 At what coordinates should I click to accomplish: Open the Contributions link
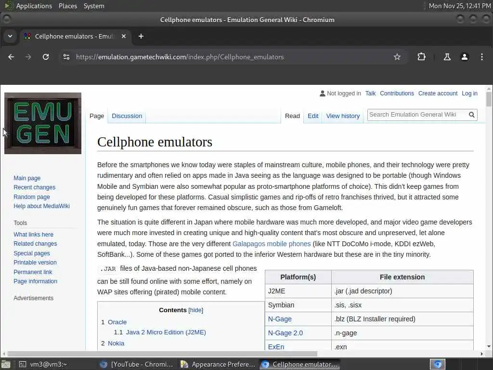click(x=397, y=93)
